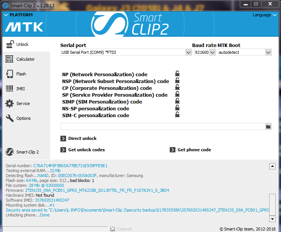Click the Security area saved path line
The height and width of the screenshot is (232, 281).
[137, 210]
